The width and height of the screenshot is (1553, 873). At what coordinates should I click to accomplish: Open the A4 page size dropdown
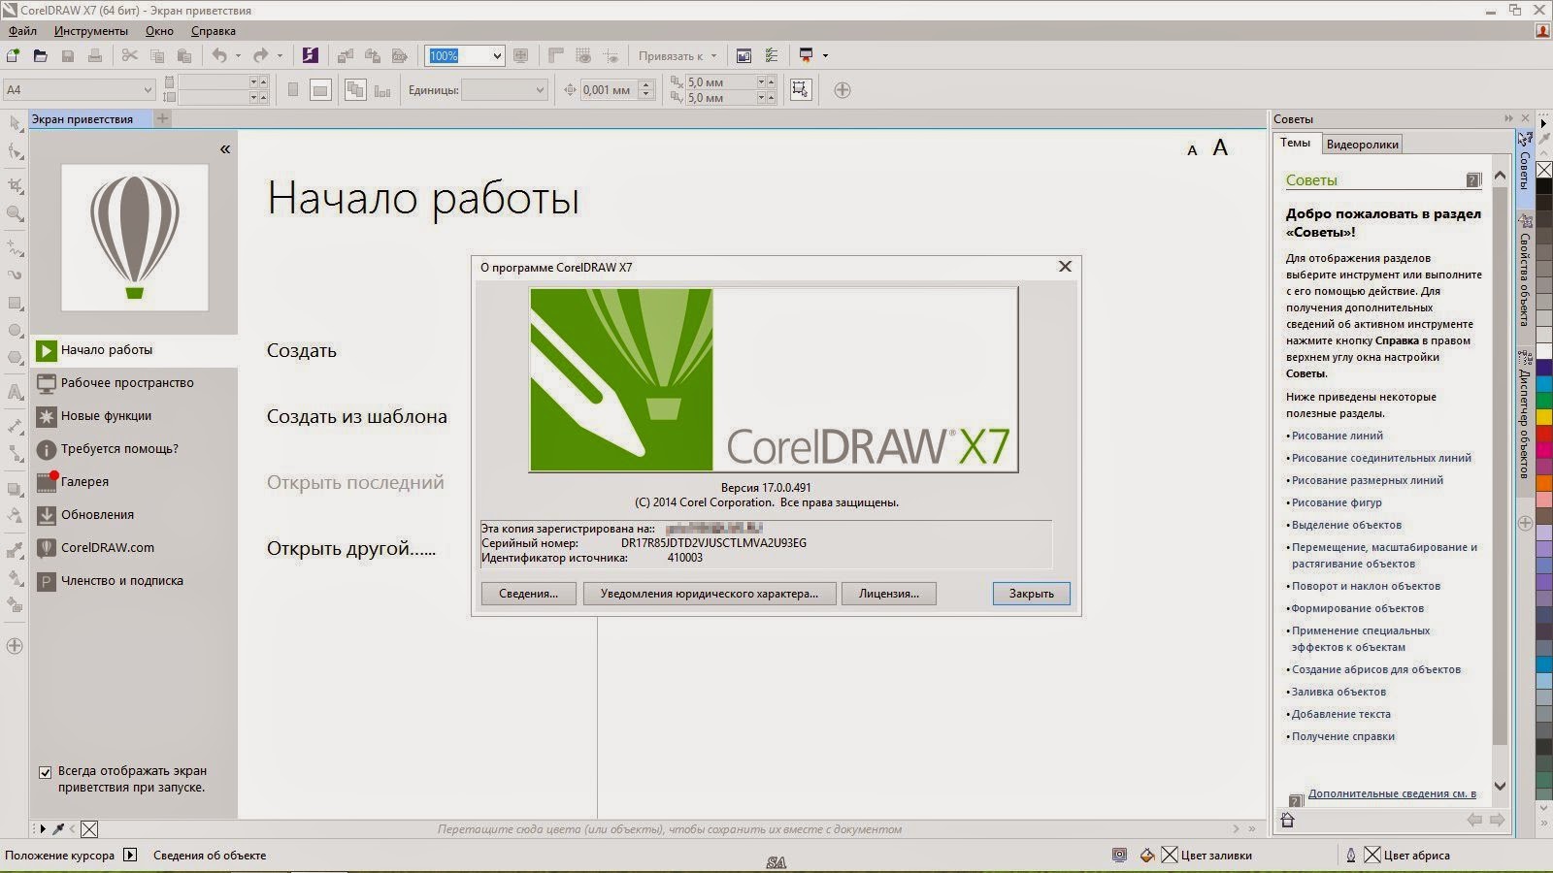[x=80, y=90]
